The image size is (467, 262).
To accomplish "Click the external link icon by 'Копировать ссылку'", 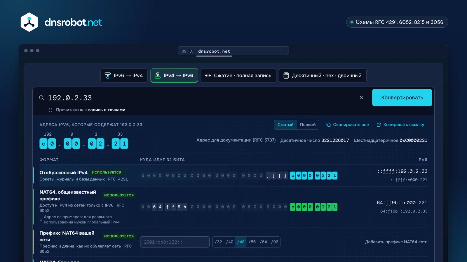I will pos(379,125).
